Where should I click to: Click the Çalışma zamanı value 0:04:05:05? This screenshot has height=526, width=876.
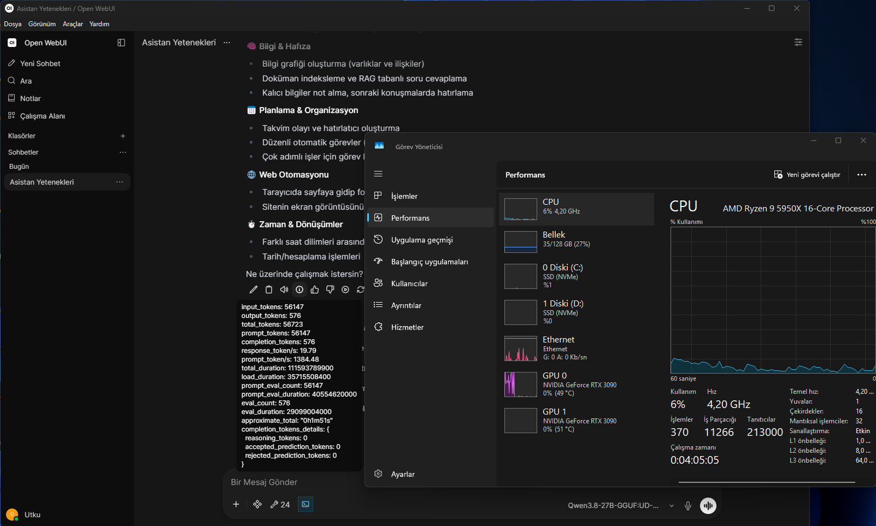[x=695, y=460]
